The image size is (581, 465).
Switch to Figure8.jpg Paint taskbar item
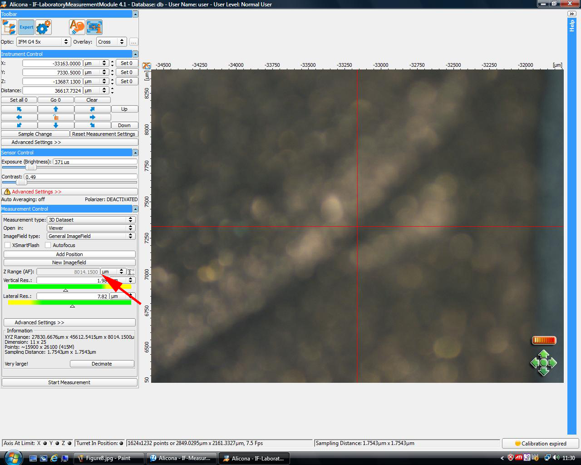(x=108, y=458)
